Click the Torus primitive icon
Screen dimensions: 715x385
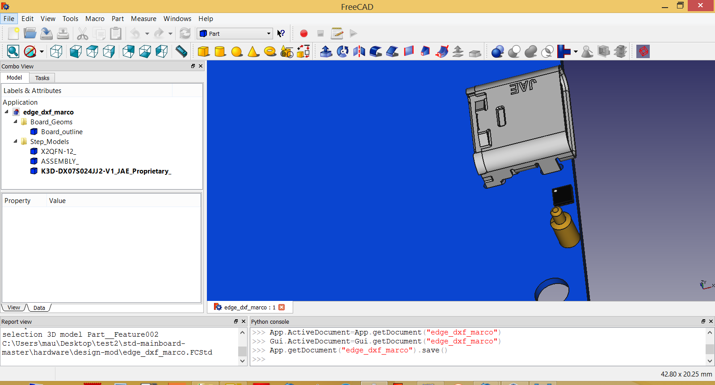click(270, 51)
